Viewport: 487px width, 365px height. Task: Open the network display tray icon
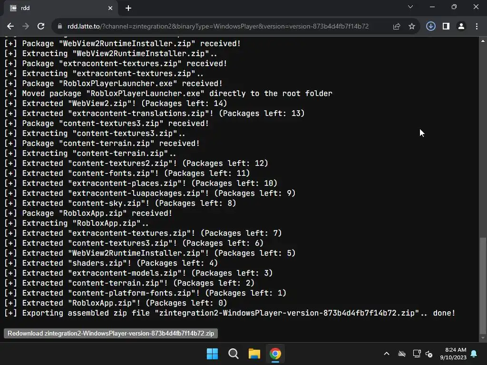417,354
